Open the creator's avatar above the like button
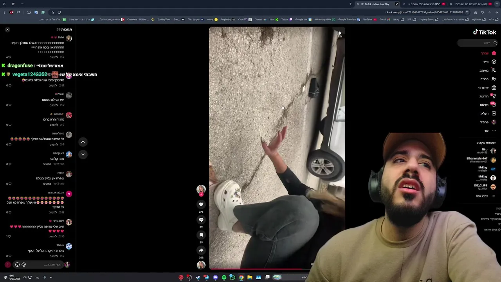Viewport: 501px width, 282px height. point(201,190)
